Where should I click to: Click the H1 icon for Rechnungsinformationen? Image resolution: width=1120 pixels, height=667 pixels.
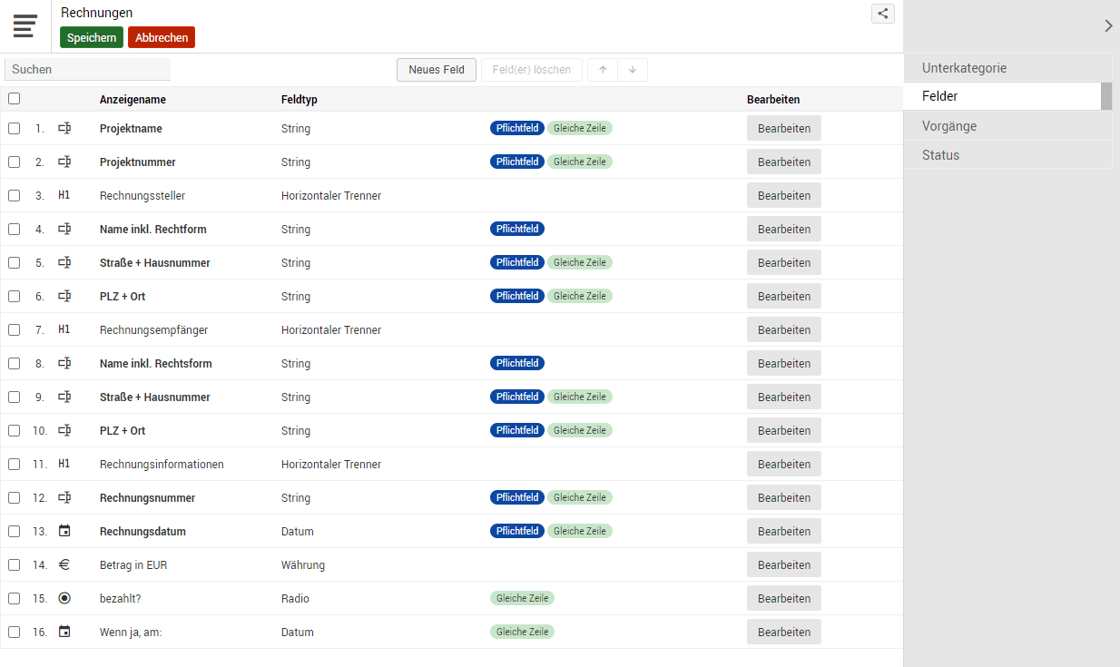click(x=64, y=464)
